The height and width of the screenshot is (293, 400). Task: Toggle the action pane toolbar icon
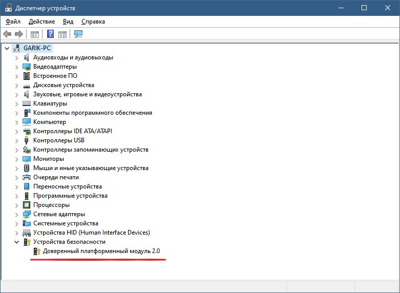click(x=62, y=34)
